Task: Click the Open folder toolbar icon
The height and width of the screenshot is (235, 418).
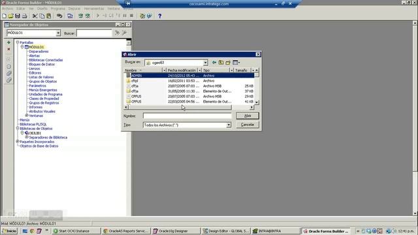Action: pyautogui.click(x=10, y=16)
